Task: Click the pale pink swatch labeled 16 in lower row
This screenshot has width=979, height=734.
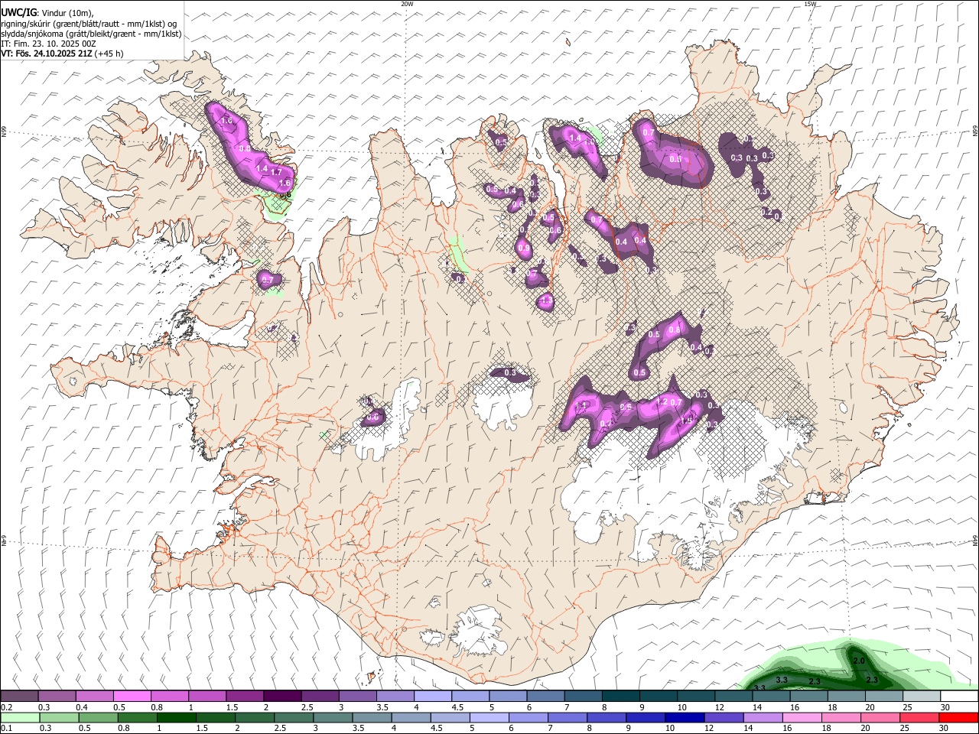Action: coord(802,718)
